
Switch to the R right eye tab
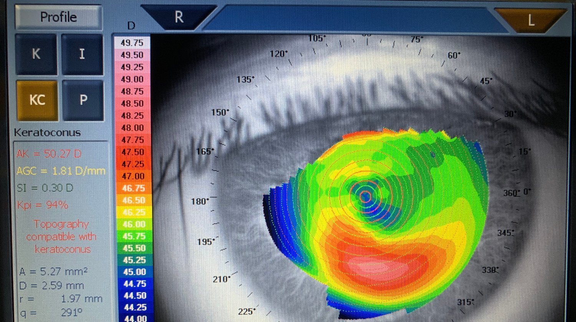(x=179, y=17)
